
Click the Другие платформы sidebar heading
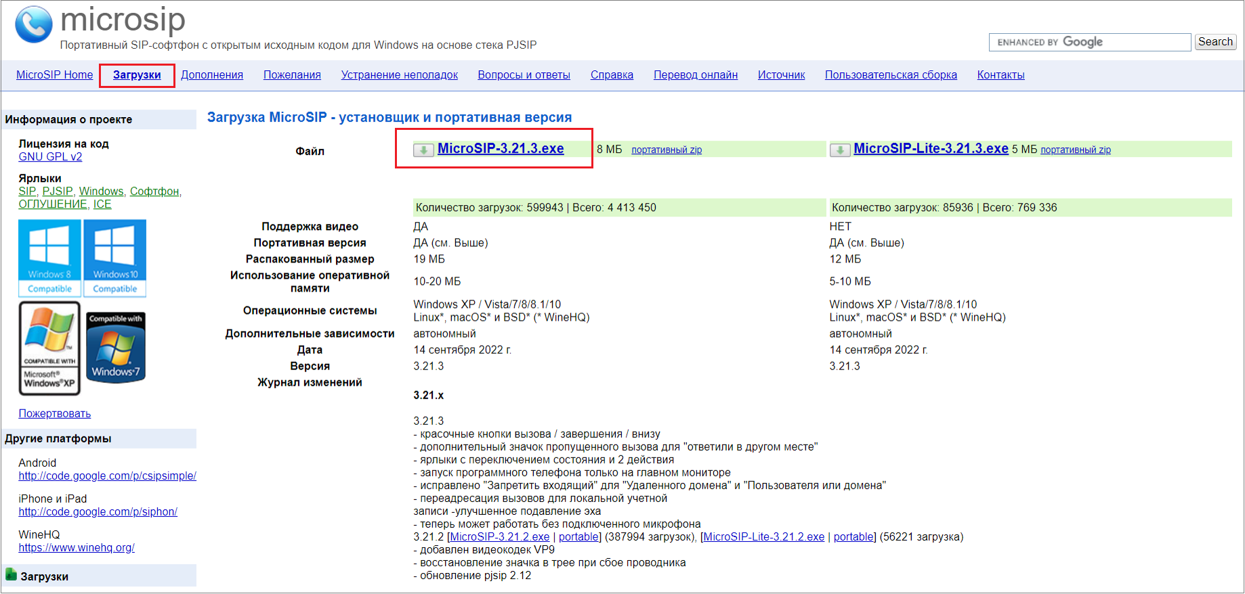58,439
